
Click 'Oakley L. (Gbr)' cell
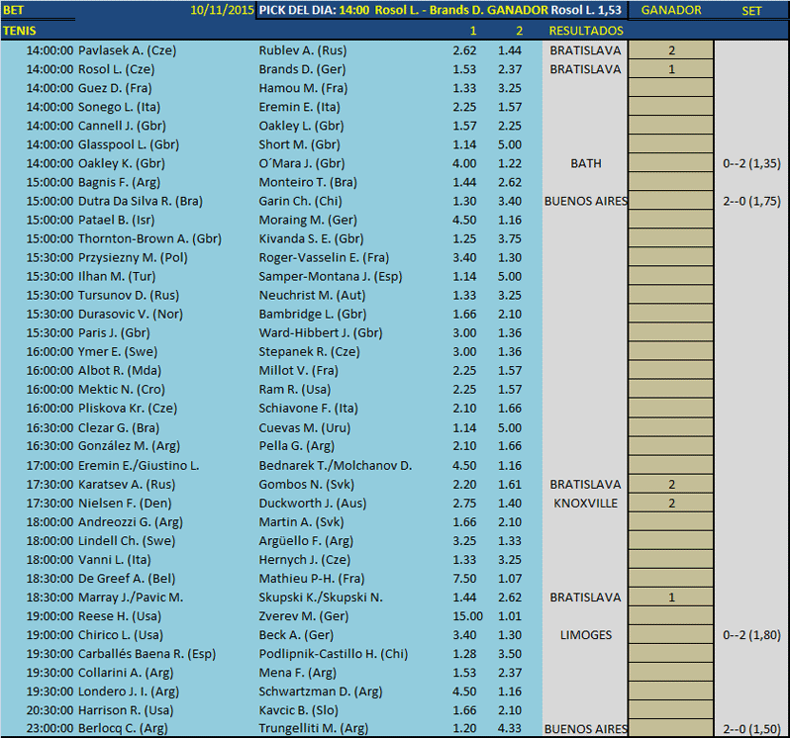click(x=301, y=126)
